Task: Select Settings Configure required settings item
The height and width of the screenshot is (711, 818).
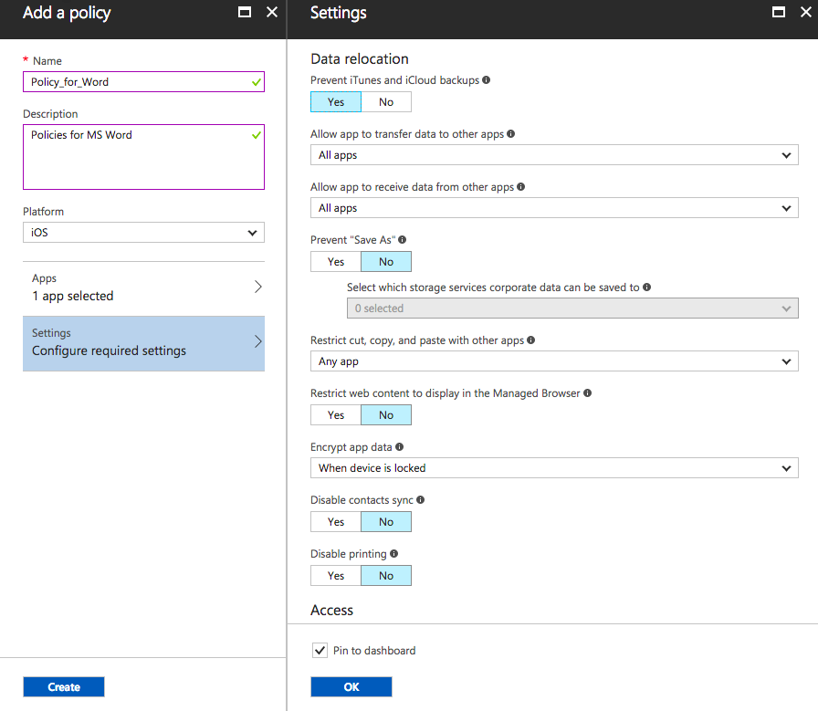Action: pos(143,342)
